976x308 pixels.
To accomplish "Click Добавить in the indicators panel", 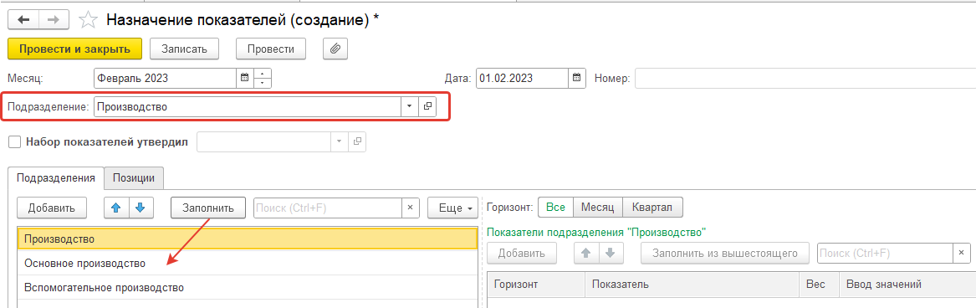I will [522, 253].
